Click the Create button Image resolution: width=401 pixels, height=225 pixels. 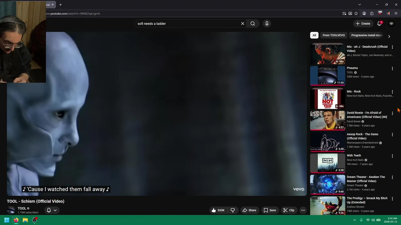point(363,23)
